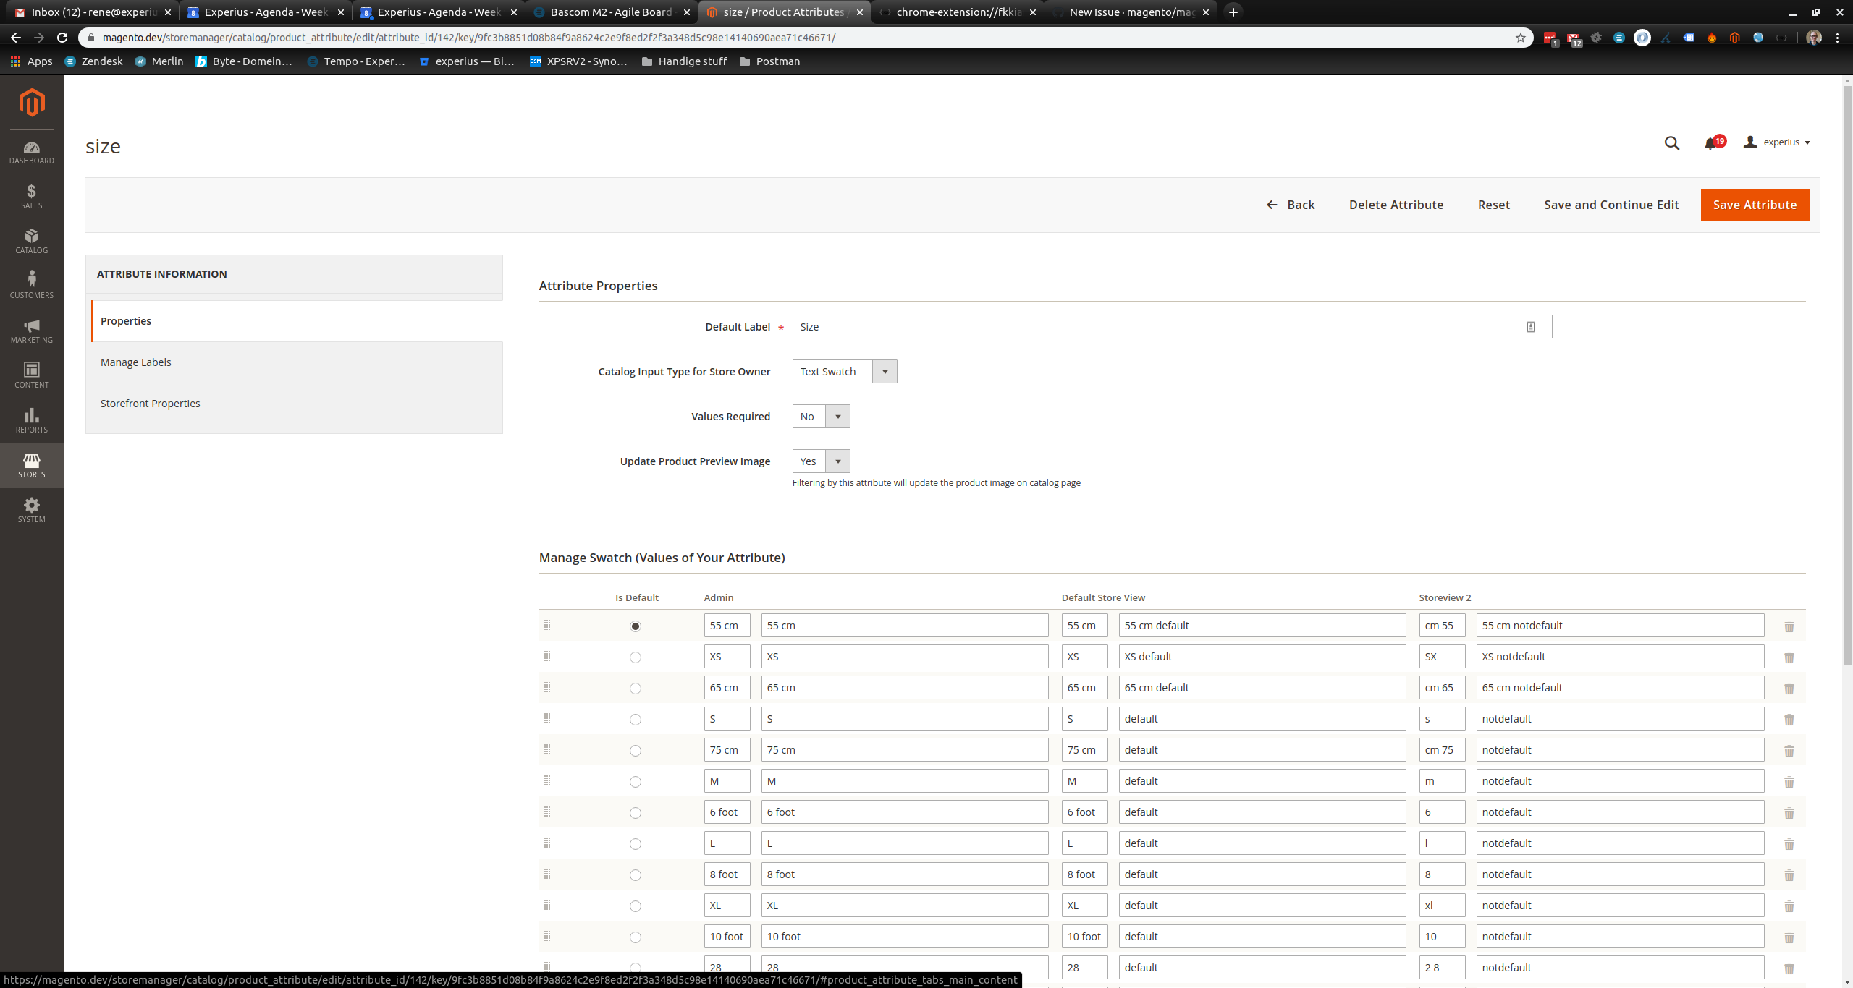Switch to Manage Labels tab
1853x988 pixels.
pos(136,362)
